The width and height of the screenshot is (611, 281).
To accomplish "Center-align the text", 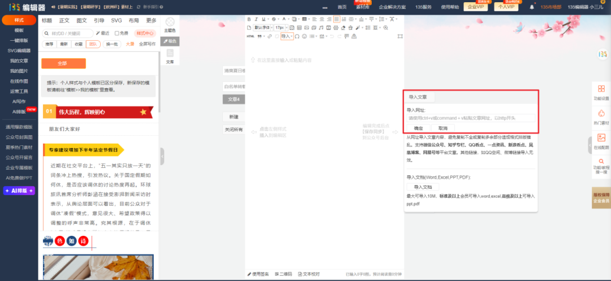I will pyautogui.click(x=322, y=19).
